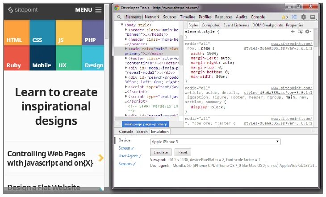Open the Styles pane gear menu
Screen dimensions: 326x197
(308, 32)
